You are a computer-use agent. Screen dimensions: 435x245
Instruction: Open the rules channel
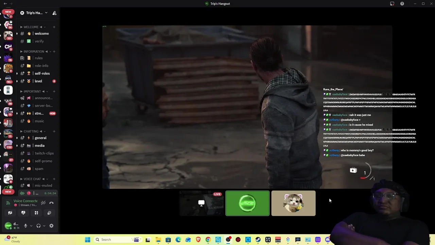[38, 58]
